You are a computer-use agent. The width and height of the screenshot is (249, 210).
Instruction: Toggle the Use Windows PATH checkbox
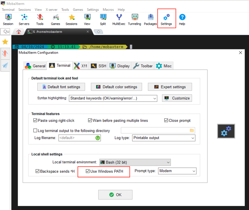point(88,171)
